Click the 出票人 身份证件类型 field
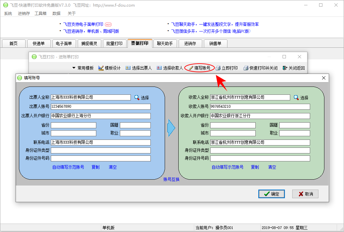The height and width of the screenshot is (232, 344). coord(101,150)
